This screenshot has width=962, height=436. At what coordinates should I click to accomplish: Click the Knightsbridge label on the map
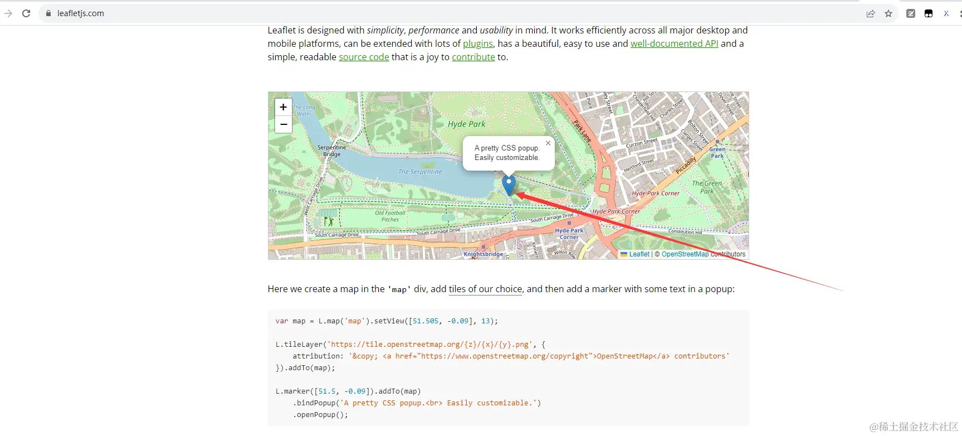pos(484,254)
